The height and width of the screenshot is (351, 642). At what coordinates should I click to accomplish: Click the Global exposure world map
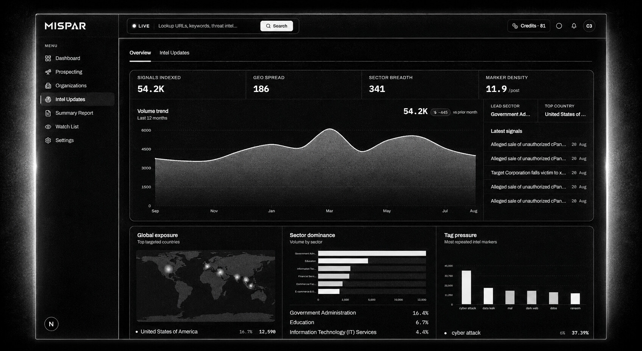click(206, 286)
